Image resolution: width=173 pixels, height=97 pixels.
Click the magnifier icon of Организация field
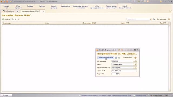pyautogui.click(x=136, y=61)
